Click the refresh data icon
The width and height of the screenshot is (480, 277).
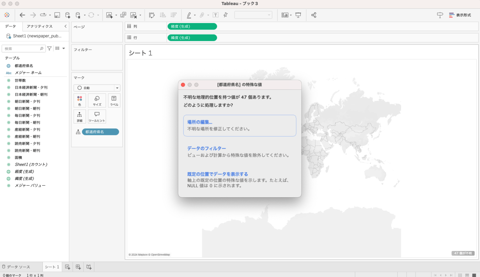(x=91, y=15)
